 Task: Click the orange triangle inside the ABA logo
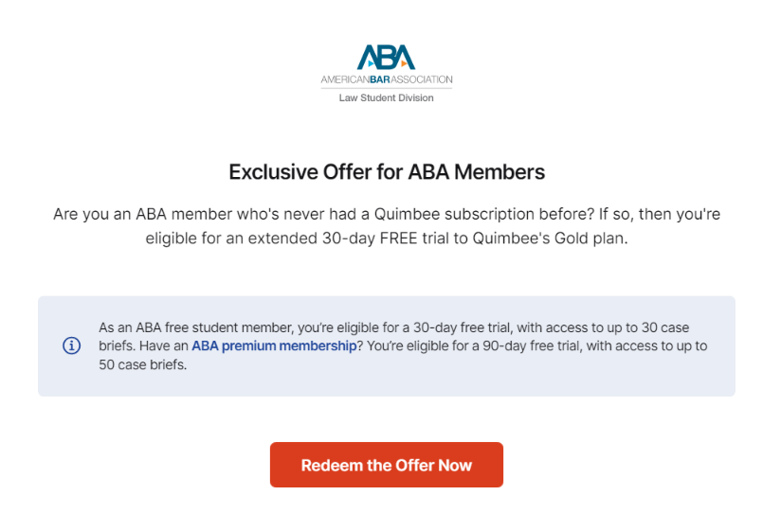point(405,63)
